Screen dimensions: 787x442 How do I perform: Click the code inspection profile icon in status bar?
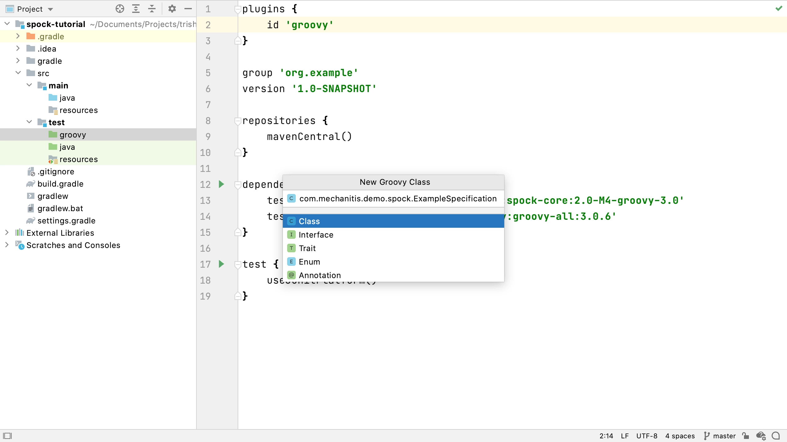[761, 436]
